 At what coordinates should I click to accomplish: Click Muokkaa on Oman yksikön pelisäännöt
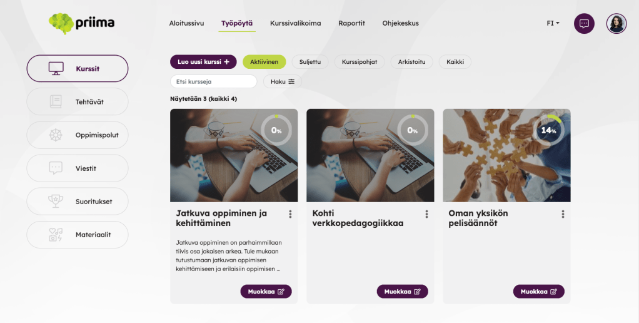[x=539, y=292]
